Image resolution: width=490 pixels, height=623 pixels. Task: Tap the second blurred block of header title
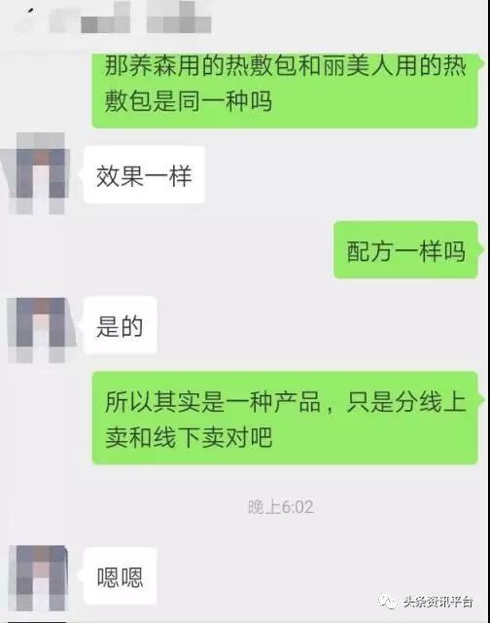tap(179, 17)
